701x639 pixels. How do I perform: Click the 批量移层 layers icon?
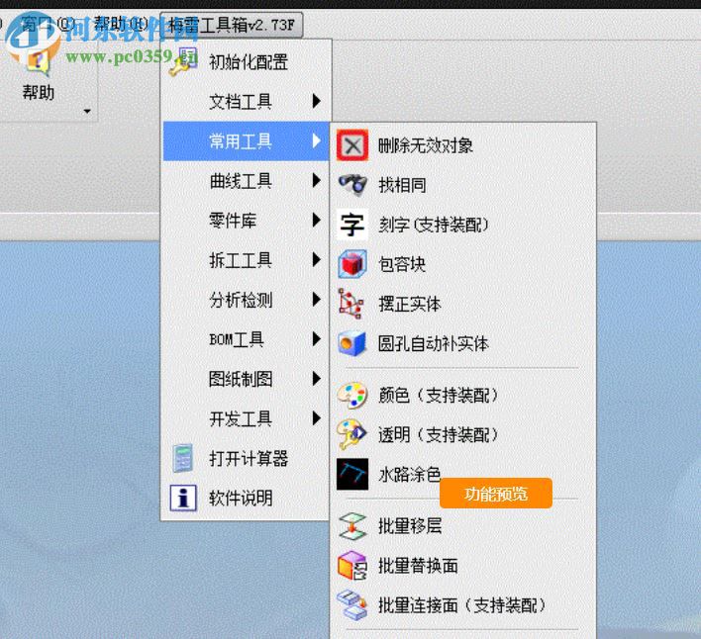[x=352, y=525]
